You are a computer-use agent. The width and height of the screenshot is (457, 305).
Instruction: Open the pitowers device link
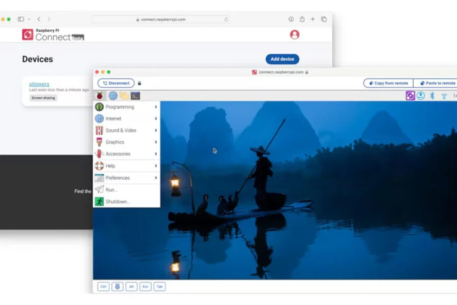[x=39, y=84]
